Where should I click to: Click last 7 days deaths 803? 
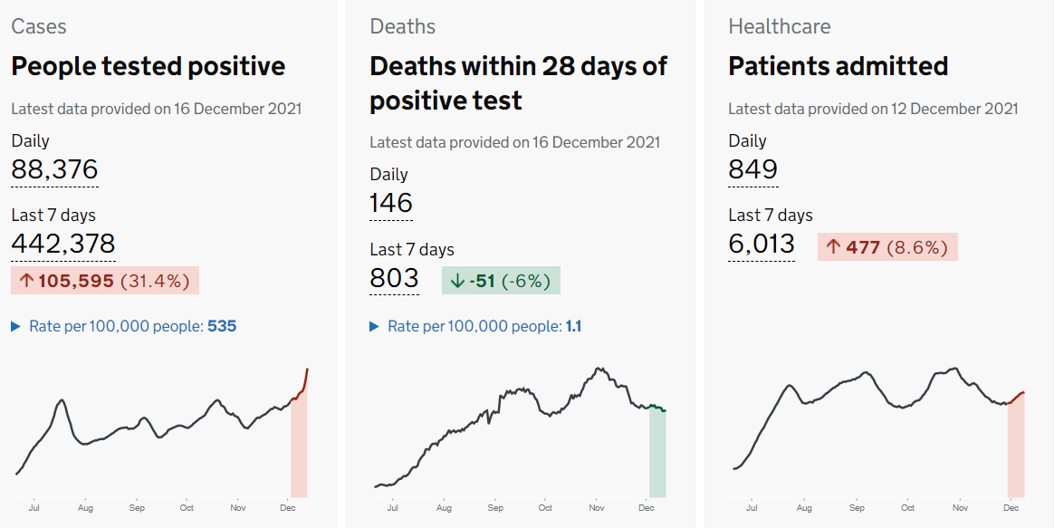394,277
